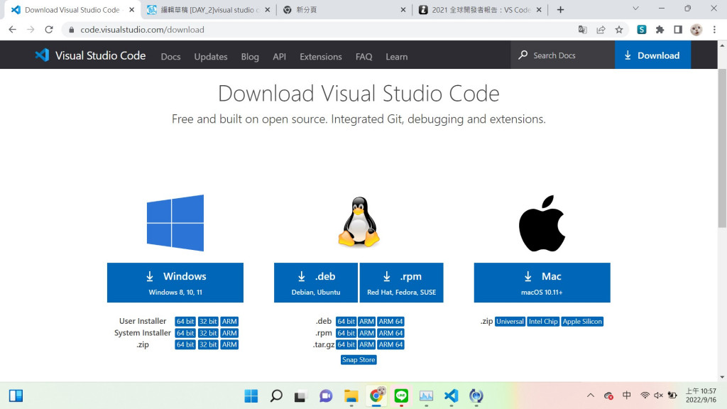Click the Linux penguin image
Screen dimensions: 727x409
click(359, 222)
